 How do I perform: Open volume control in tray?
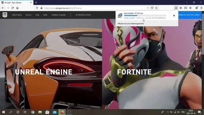tap(178, 112)
